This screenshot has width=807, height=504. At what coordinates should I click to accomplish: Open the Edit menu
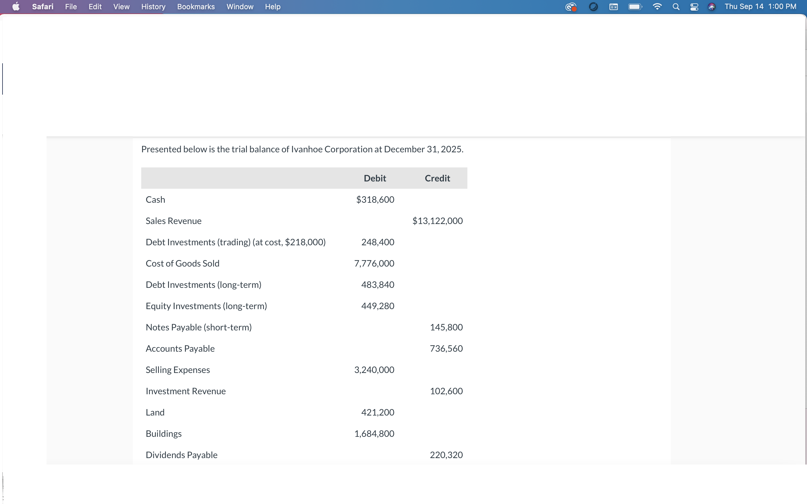pos(95,7)
